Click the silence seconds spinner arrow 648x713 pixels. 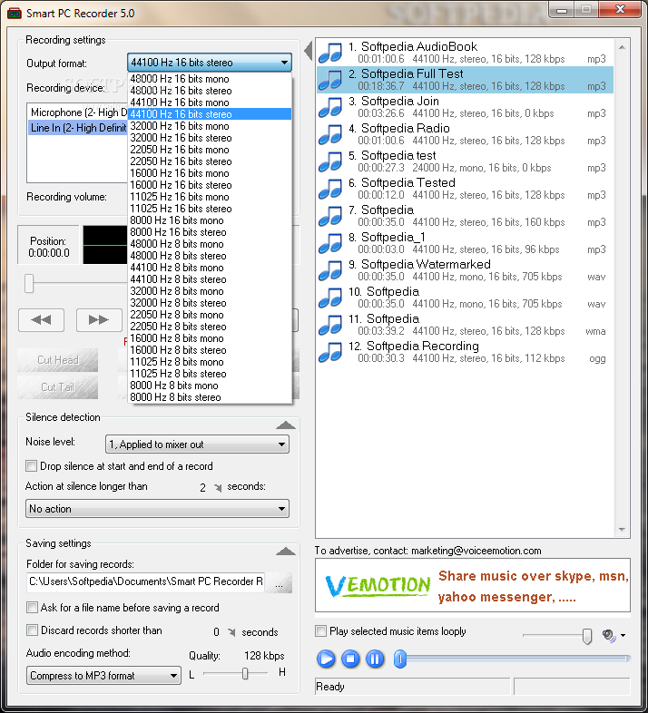click(x=218, y=488)
